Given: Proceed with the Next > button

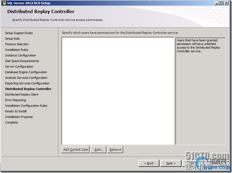Looking at the screenshot, I should [171, 163].
